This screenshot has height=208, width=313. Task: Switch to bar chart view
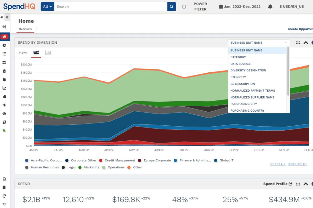click(48, 53)
